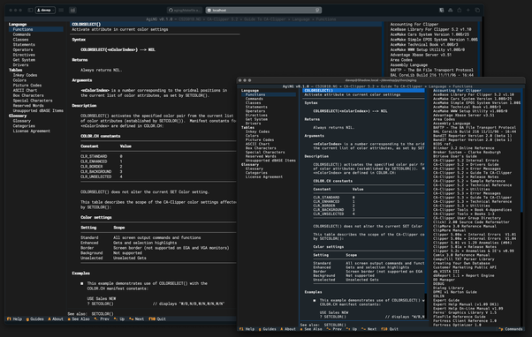The height and width of the screenshot is (337, 532).
Task: Open Inkey Codes under Tables in browser window
Action: [x=25, y=75]
